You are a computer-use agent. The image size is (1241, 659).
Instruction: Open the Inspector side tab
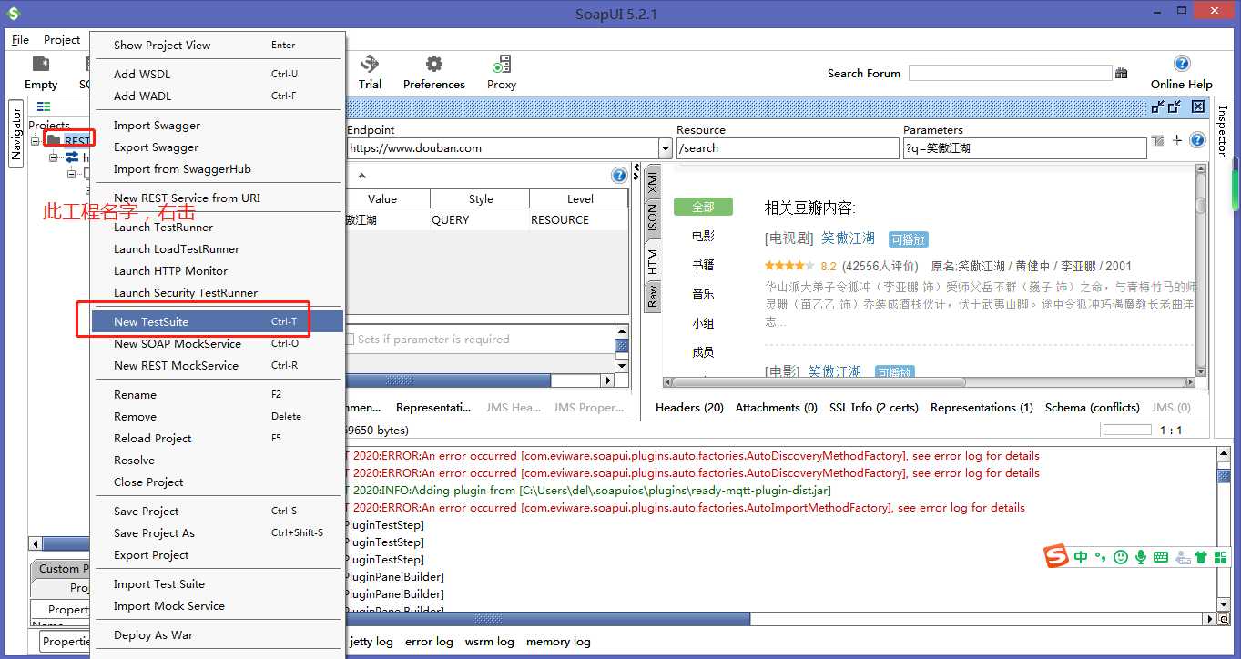coord(1222,130)
